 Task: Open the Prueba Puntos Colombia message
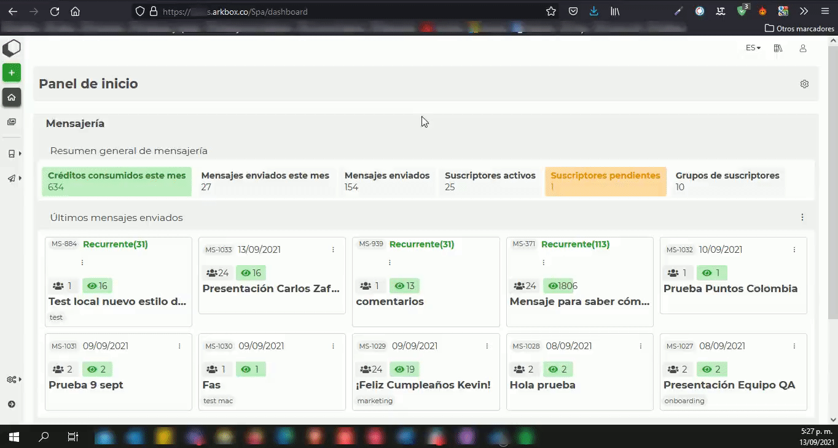coord(730,288)
